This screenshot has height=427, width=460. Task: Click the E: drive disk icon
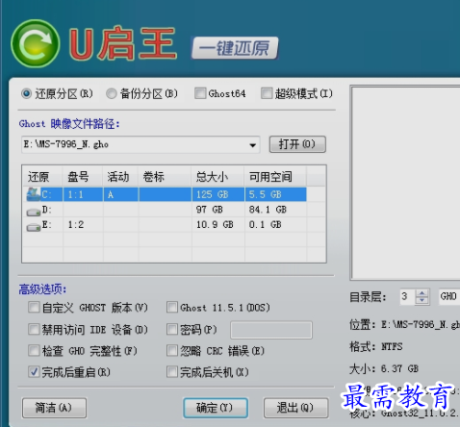click(34, 227)
